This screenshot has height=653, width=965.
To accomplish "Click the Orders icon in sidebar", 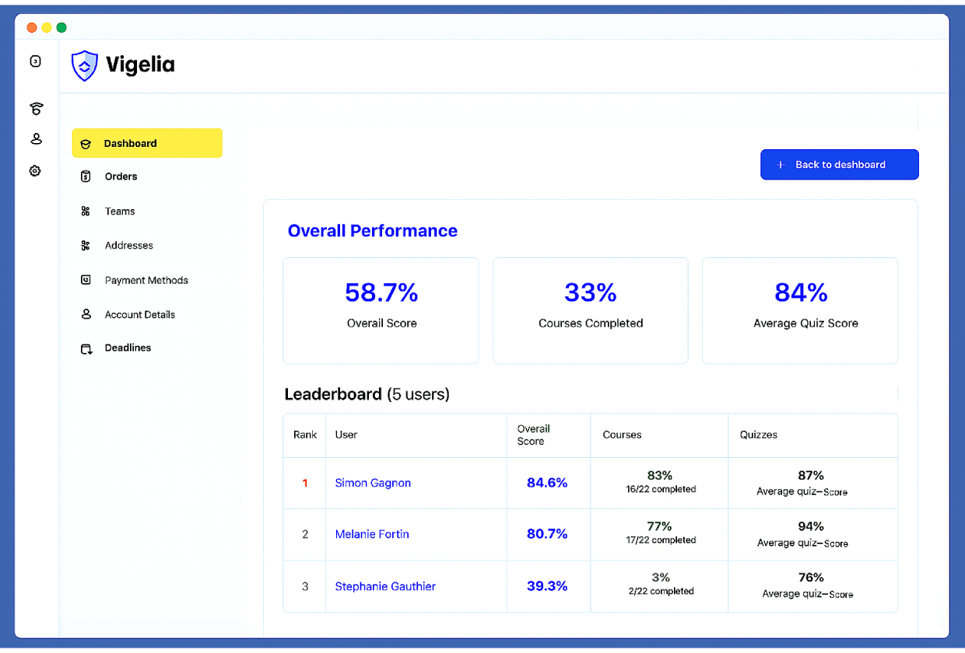I will pos(86,176).
